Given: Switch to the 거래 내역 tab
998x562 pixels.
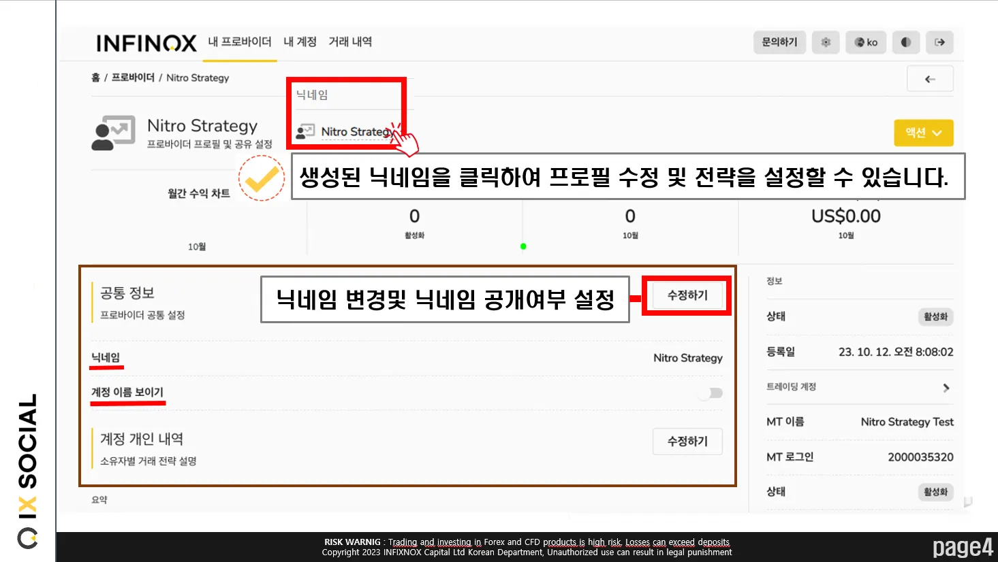Looking at the screenshot, I should click(350, 42).
